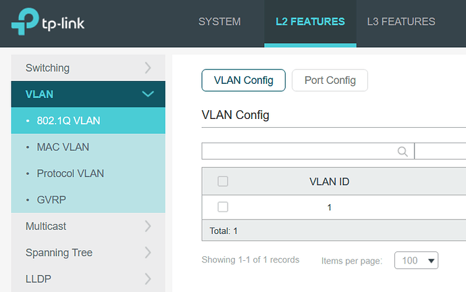The height and width of the screenshot is (292, 466).
Task: Open the L3 FEATURES tab
Action: pos(400,22)
